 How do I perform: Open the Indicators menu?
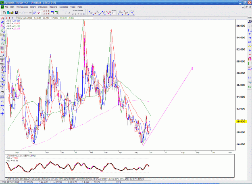tap(42, 7)
